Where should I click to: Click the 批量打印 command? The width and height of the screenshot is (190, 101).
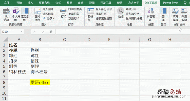74,14
